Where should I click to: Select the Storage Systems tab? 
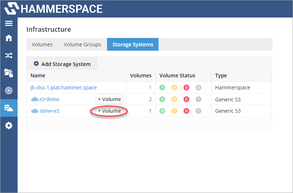(133, 44)
